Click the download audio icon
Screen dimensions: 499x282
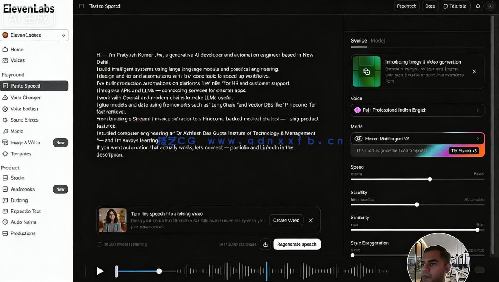[x=265, y=244]
